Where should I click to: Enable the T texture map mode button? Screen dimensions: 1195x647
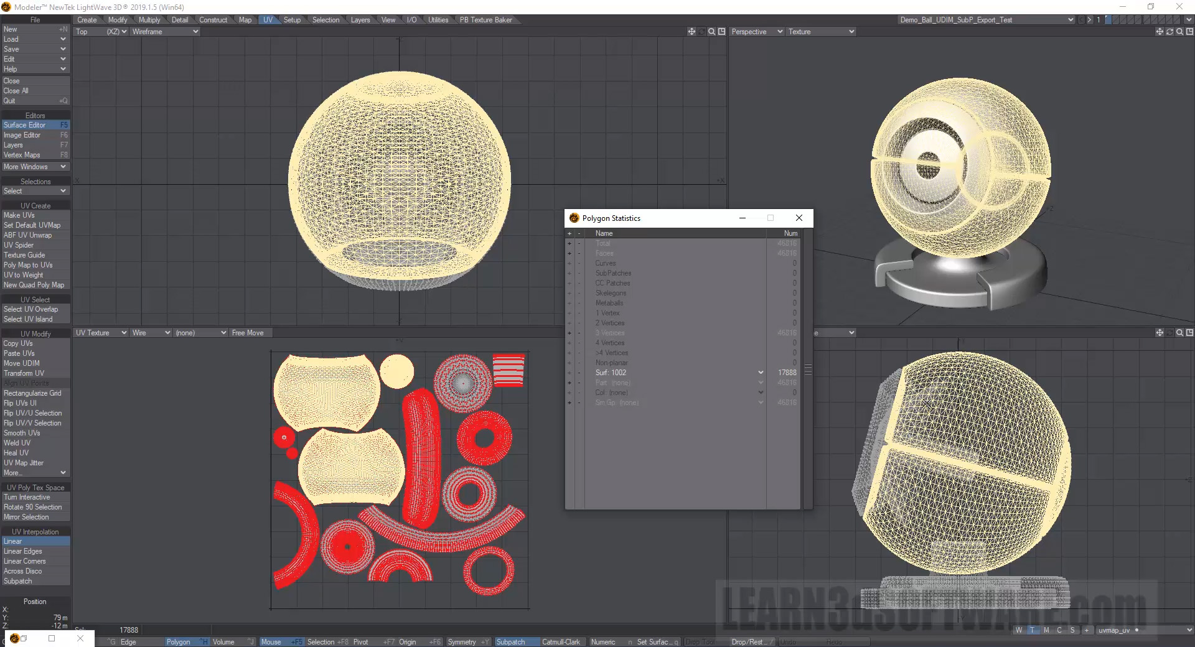[1033, 630]
